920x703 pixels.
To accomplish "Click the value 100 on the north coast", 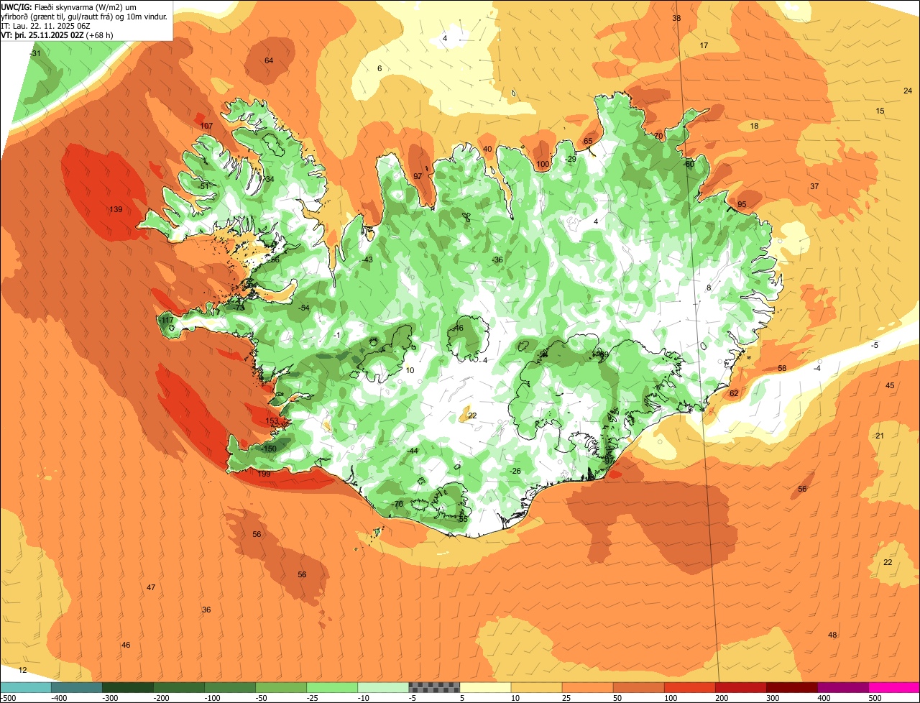I will [543, 165].
